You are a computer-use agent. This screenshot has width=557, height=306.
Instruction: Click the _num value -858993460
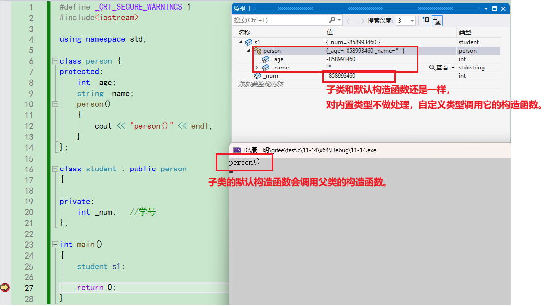coord(341,76)
